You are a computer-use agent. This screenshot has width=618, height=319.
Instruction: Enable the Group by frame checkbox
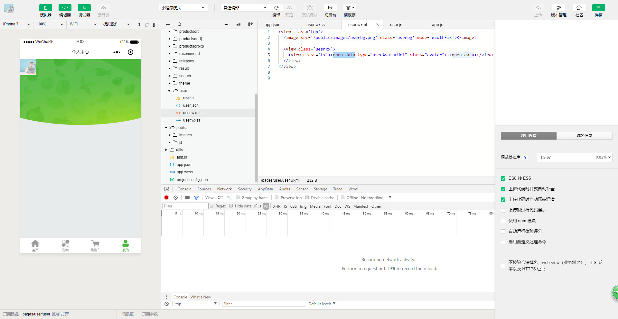point(238,197)
